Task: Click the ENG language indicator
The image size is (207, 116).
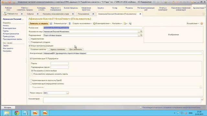Action: 191,113
